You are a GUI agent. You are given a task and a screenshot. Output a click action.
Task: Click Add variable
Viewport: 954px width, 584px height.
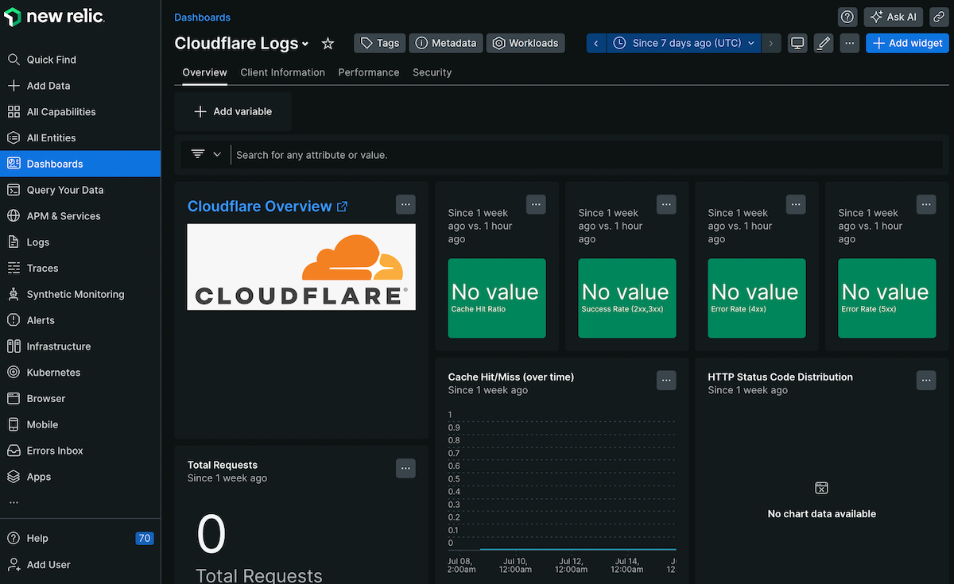233,111
